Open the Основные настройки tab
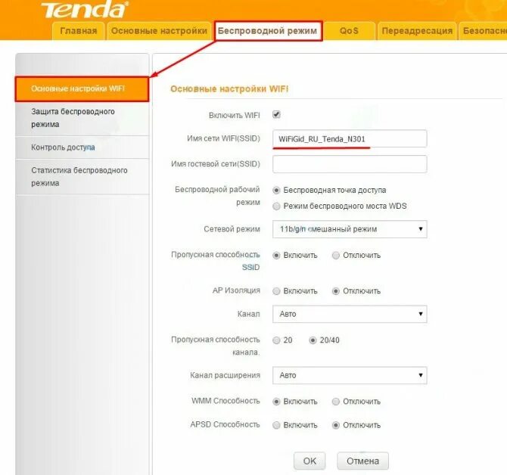 [x=159, y=31]
